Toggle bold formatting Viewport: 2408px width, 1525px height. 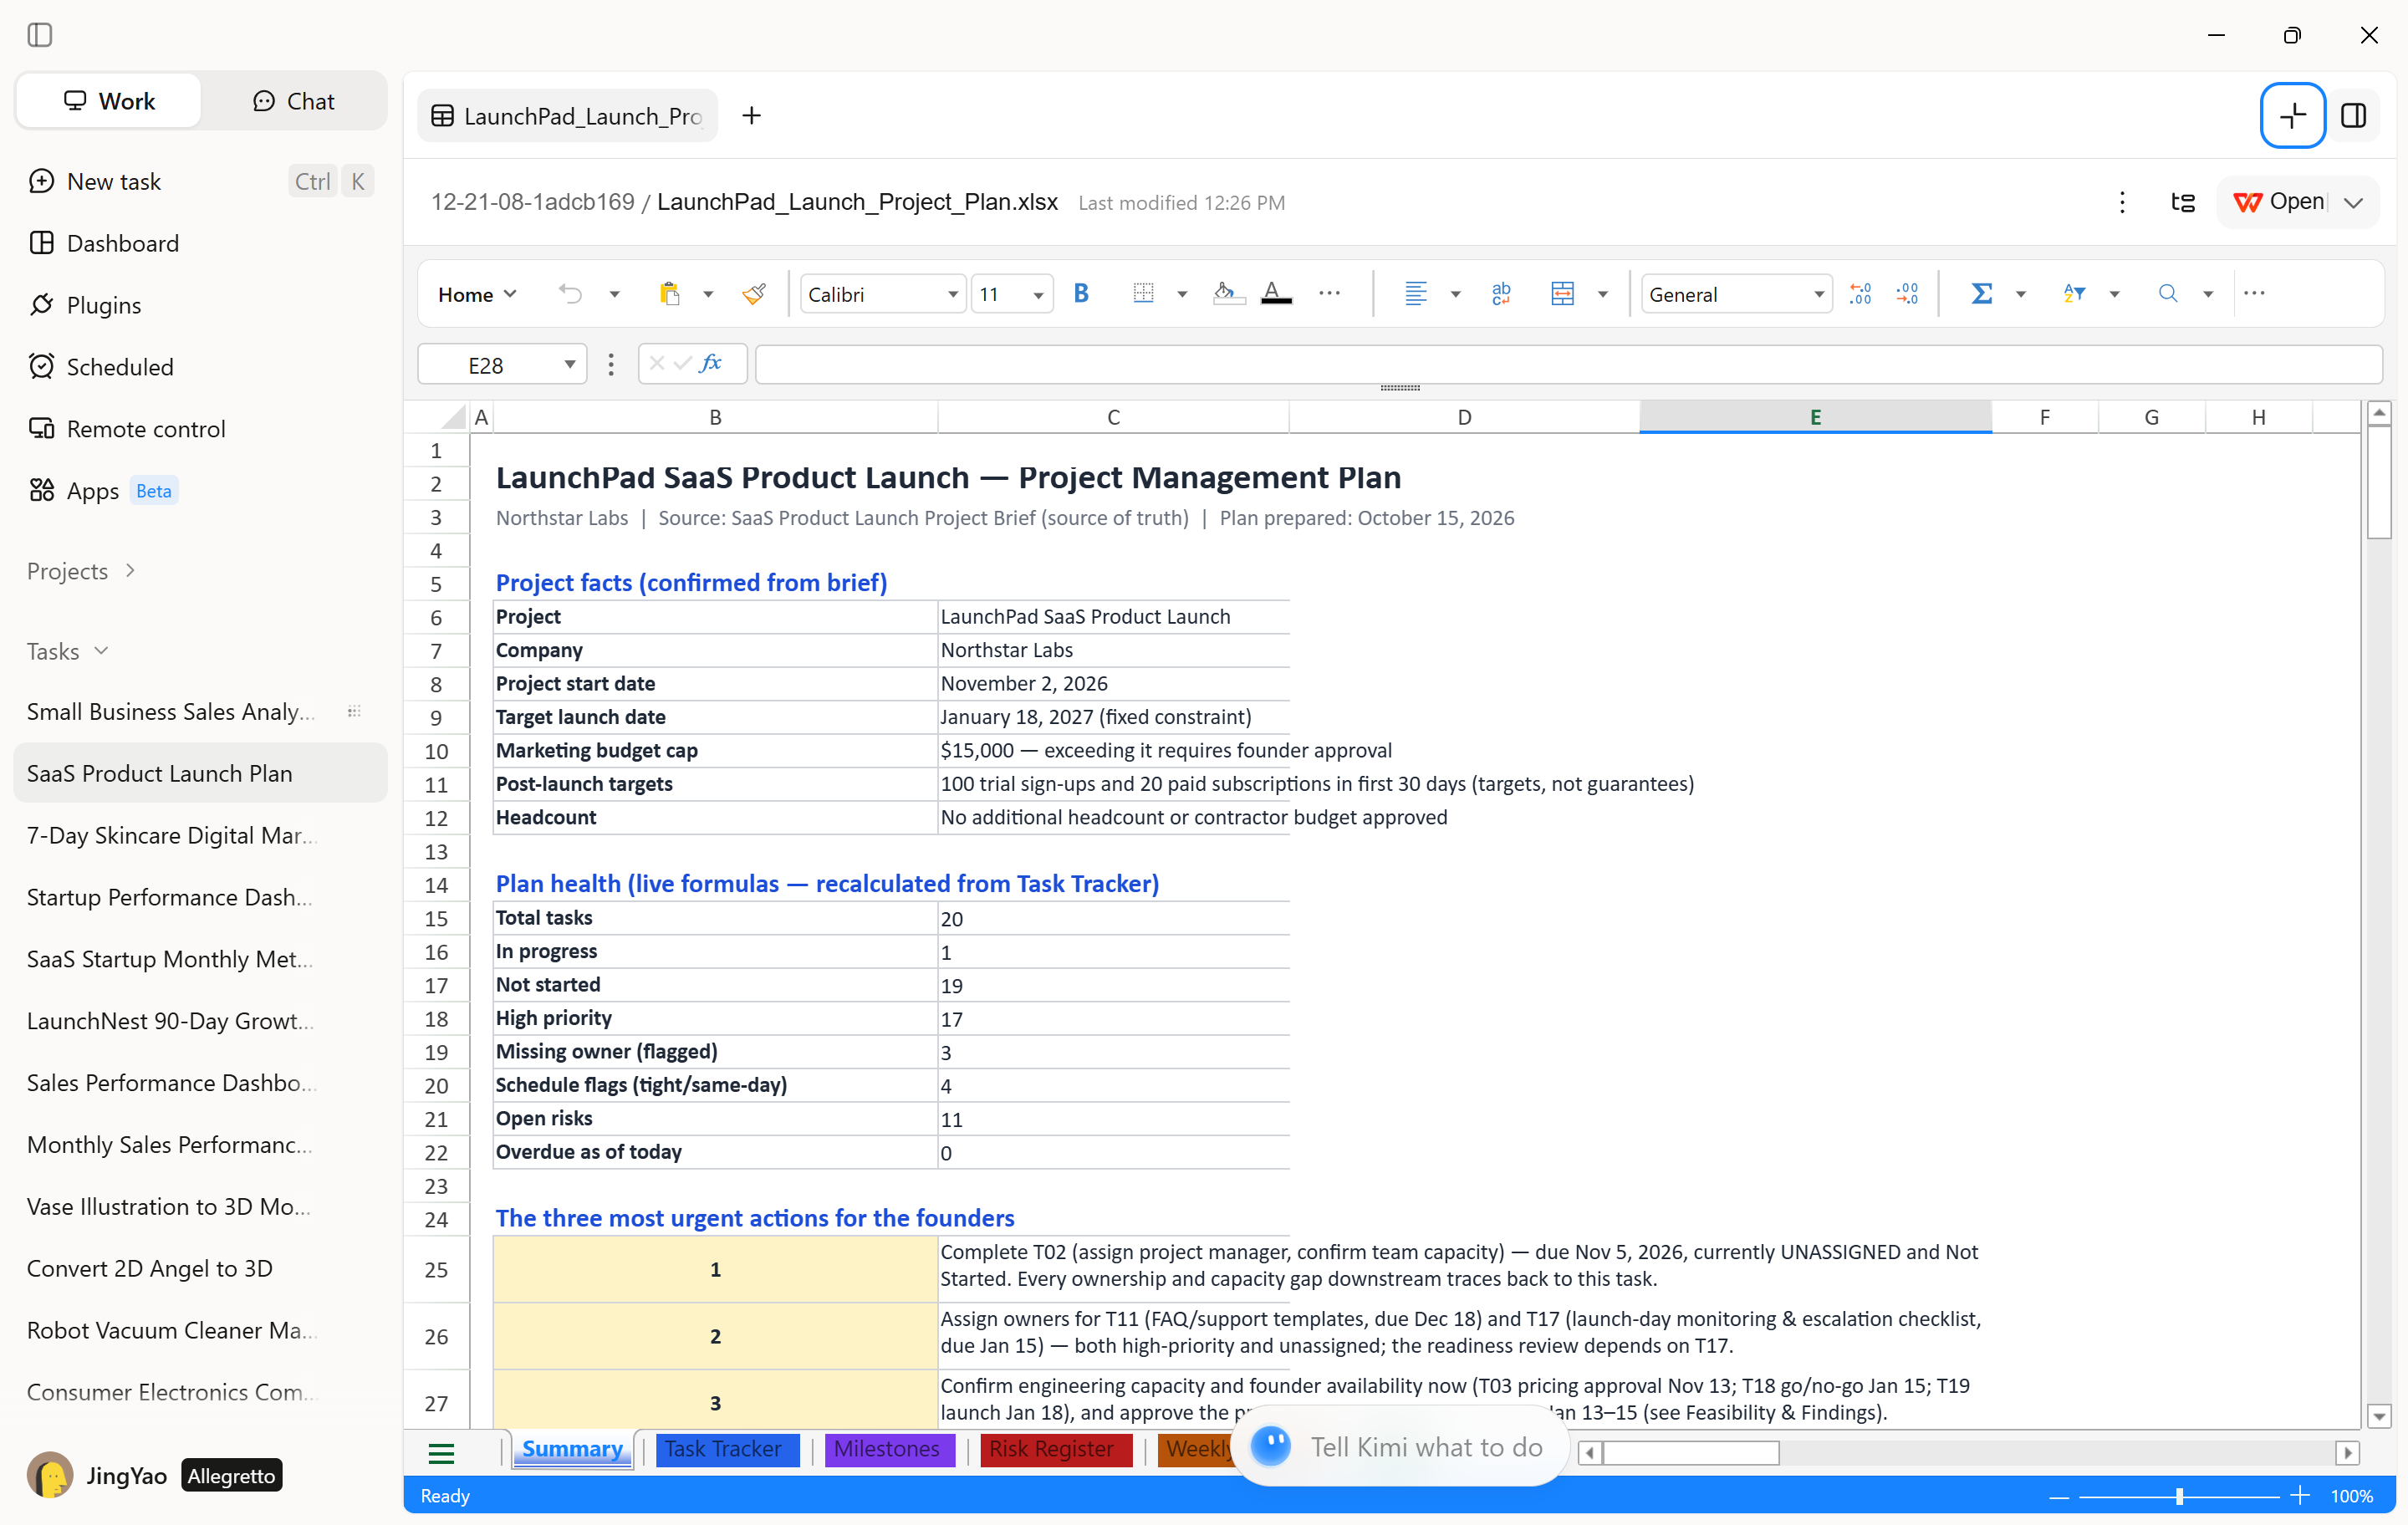coord(1081,294)
